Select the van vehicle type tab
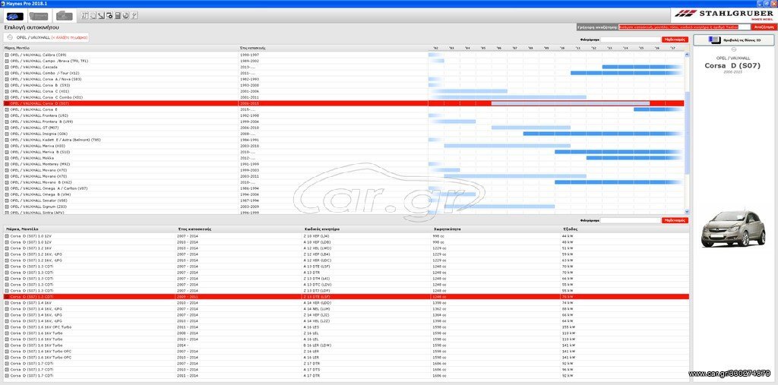 coord(39,16)
